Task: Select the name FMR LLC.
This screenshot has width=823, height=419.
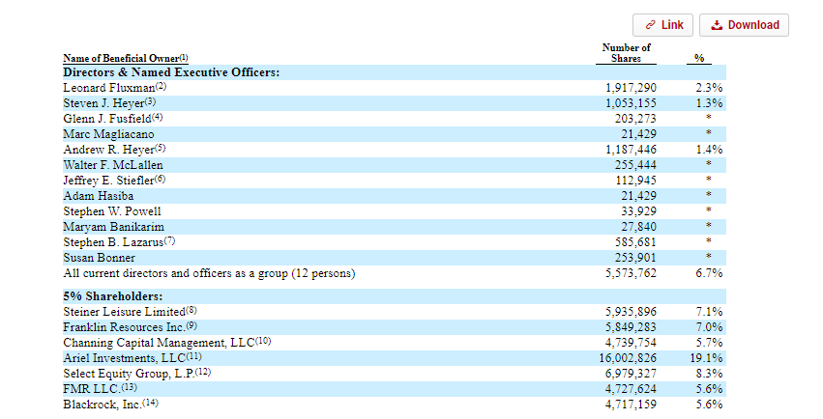Action: click(x=92, y=389)
